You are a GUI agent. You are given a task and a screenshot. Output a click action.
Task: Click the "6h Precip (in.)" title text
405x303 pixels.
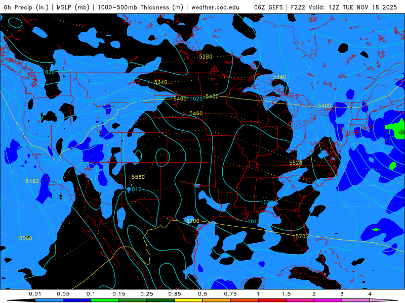point(26,7)
